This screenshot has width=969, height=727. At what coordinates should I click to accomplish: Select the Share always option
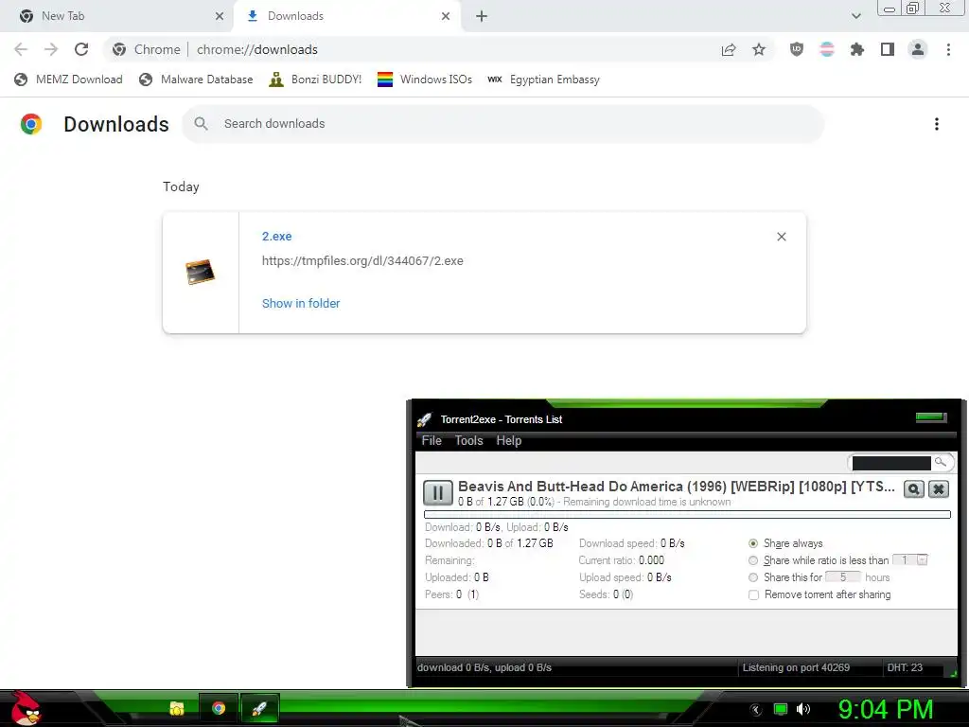[752, 543]
